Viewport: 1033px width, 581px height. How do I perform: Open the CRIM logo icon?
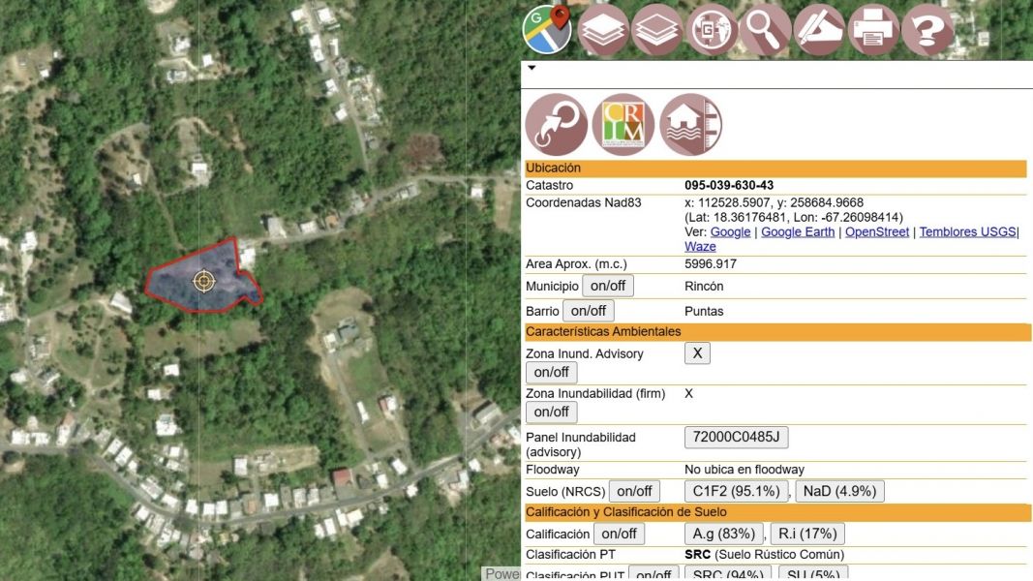[623, 125]
